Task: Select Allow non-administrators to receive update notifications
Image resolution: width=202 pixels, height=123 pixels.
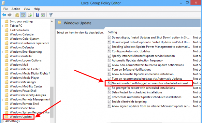Action: [148, 65]
